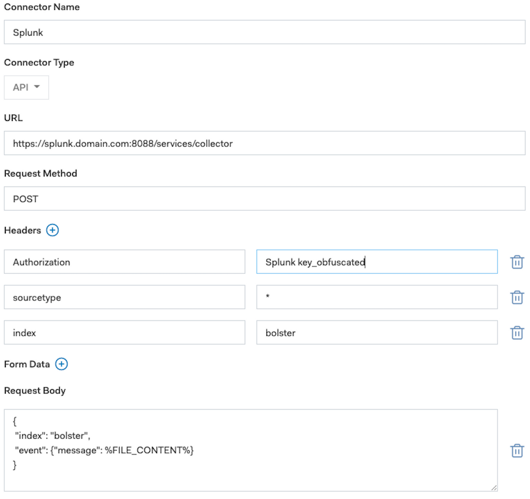Click the Headers section label

[22, 230]
